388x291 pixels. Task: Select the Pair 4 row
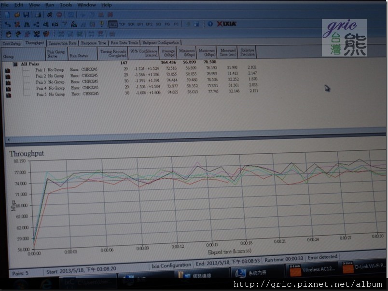tap(131, 87)
